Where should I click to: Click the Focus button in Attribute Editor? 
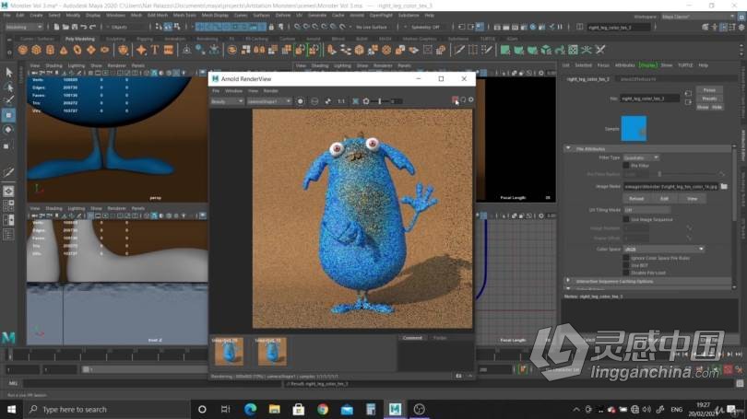pos(709,90)
